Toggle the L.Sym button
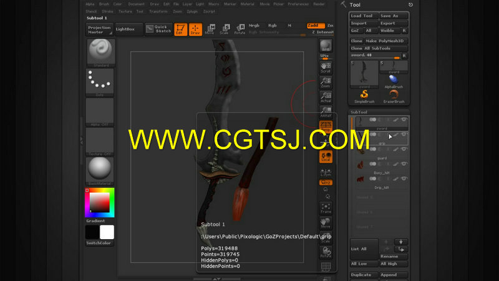This screenshot has height=281, width=499. click(326, 172)
